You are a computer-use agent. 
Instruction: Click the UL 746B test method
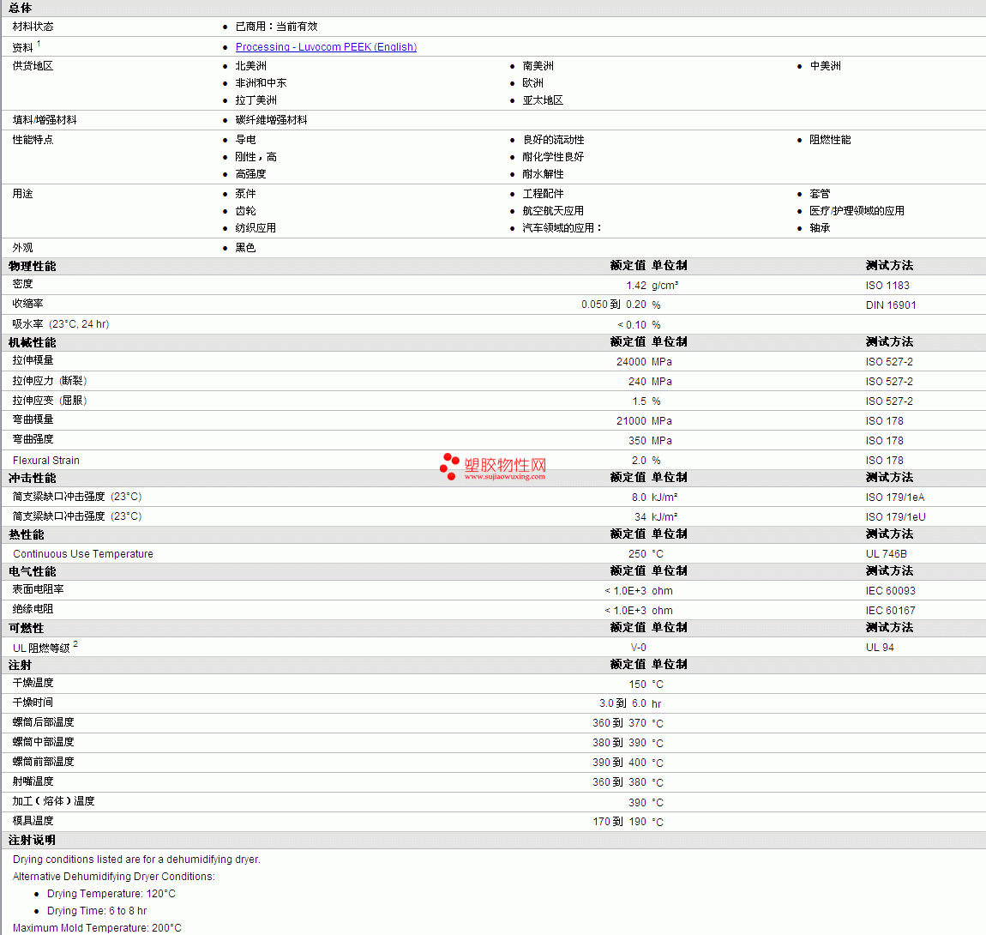(886, 554)
